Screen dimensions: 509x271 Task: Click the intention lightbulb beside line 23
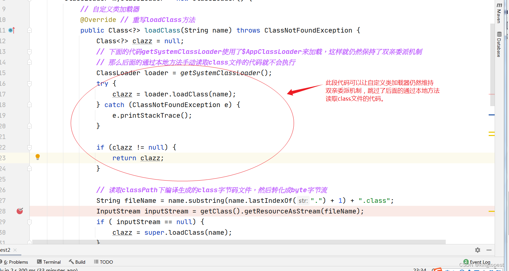pos(38,156)
